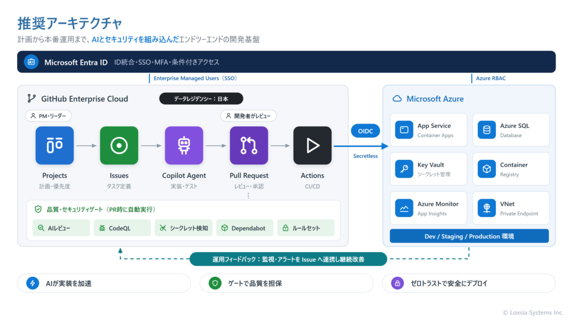Click the GitHub Enterprise Cloud heading
573x322 pixels.
click(84, 98)
